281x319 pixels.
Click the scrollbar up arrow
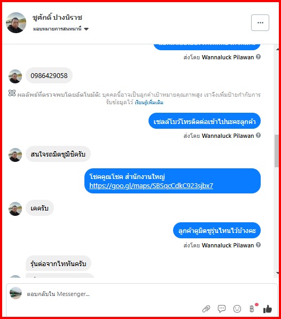(x=278, y=49)
